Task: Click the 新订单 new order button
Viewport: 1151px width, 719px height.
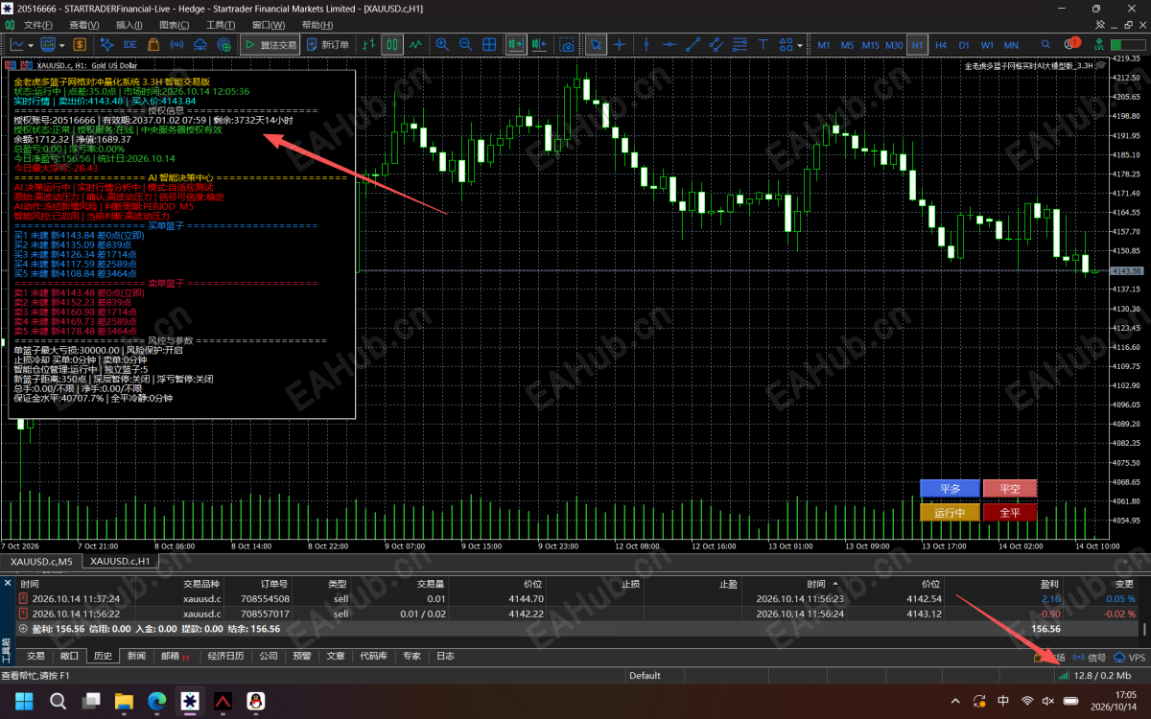Action: coord(329,44)
